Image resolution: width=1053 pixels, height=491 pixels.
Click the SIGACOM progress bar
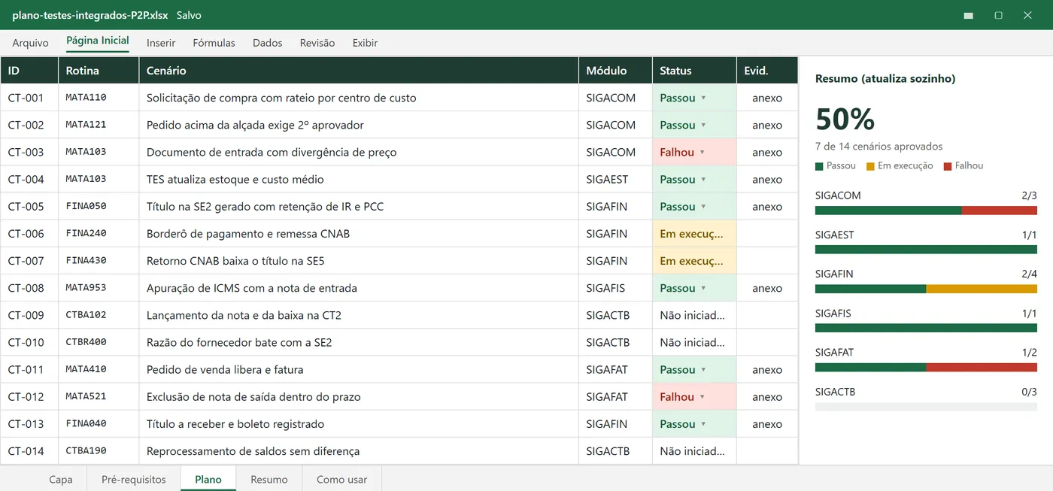point(926,211)
